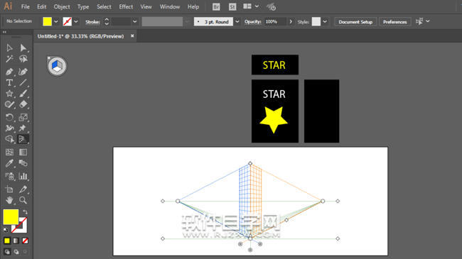Viewport: 462px width, 259px height.
Task: Choose the Star shape tool
Action: 9,94
